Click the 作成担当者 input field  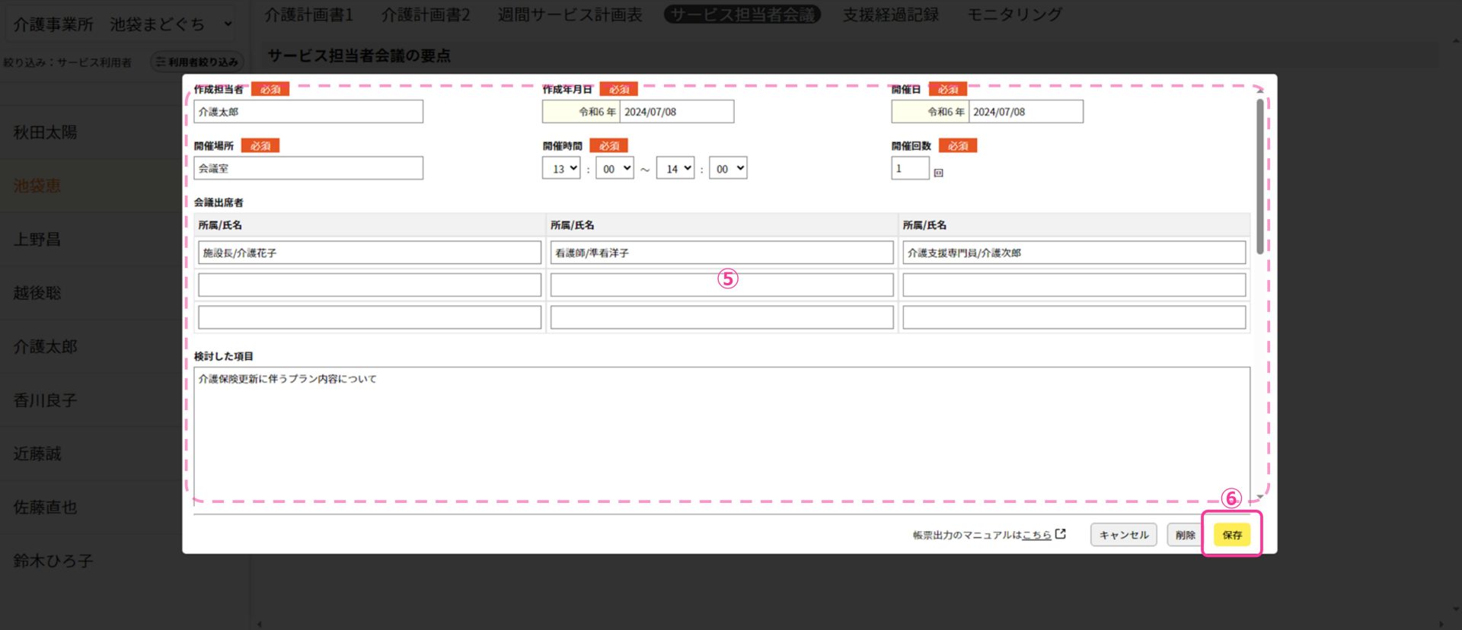point(308,112)
